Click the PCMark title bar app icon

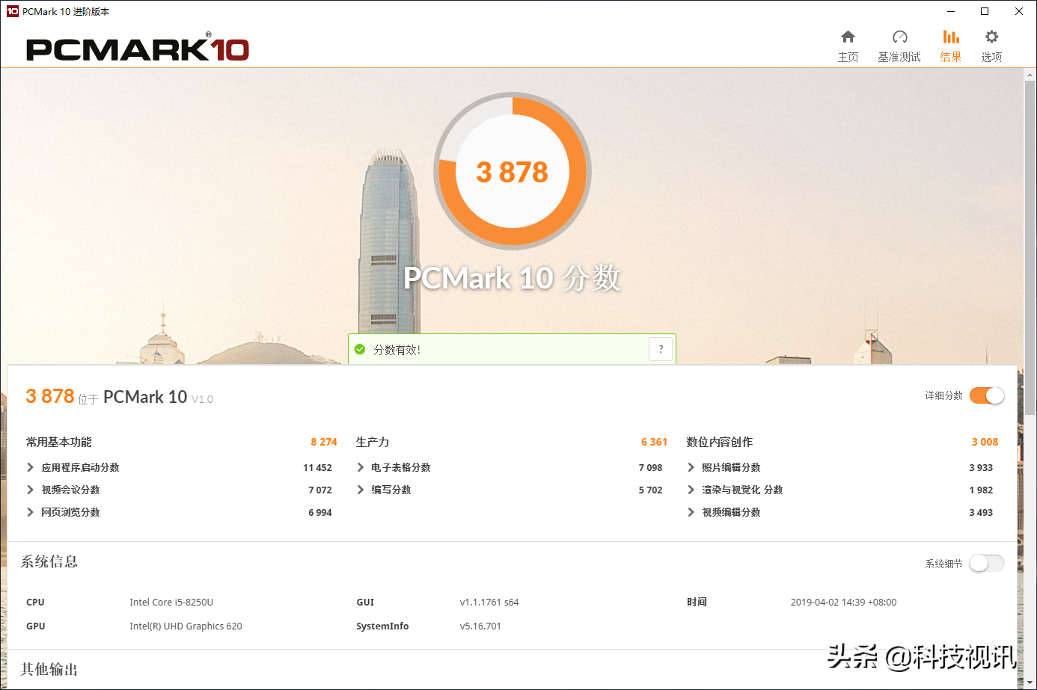coord(12,11)
